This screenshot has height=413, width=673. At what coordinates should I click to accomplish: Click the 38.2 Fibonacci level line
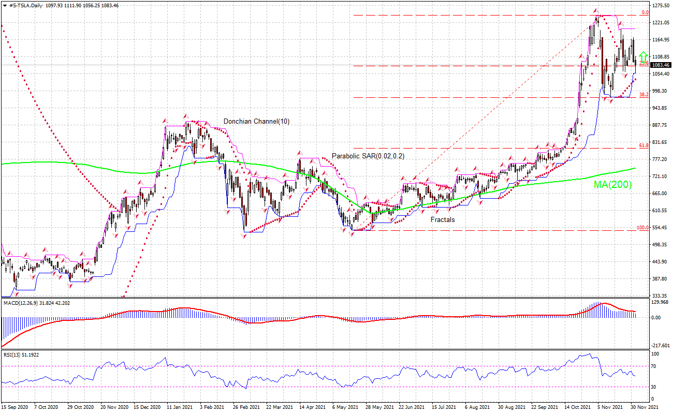tap(492, 98)
